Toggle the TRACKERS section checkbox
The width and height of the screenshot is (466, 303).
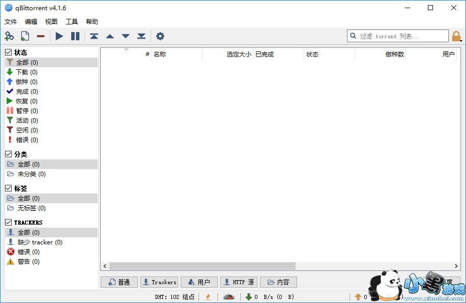pos(8,223)
